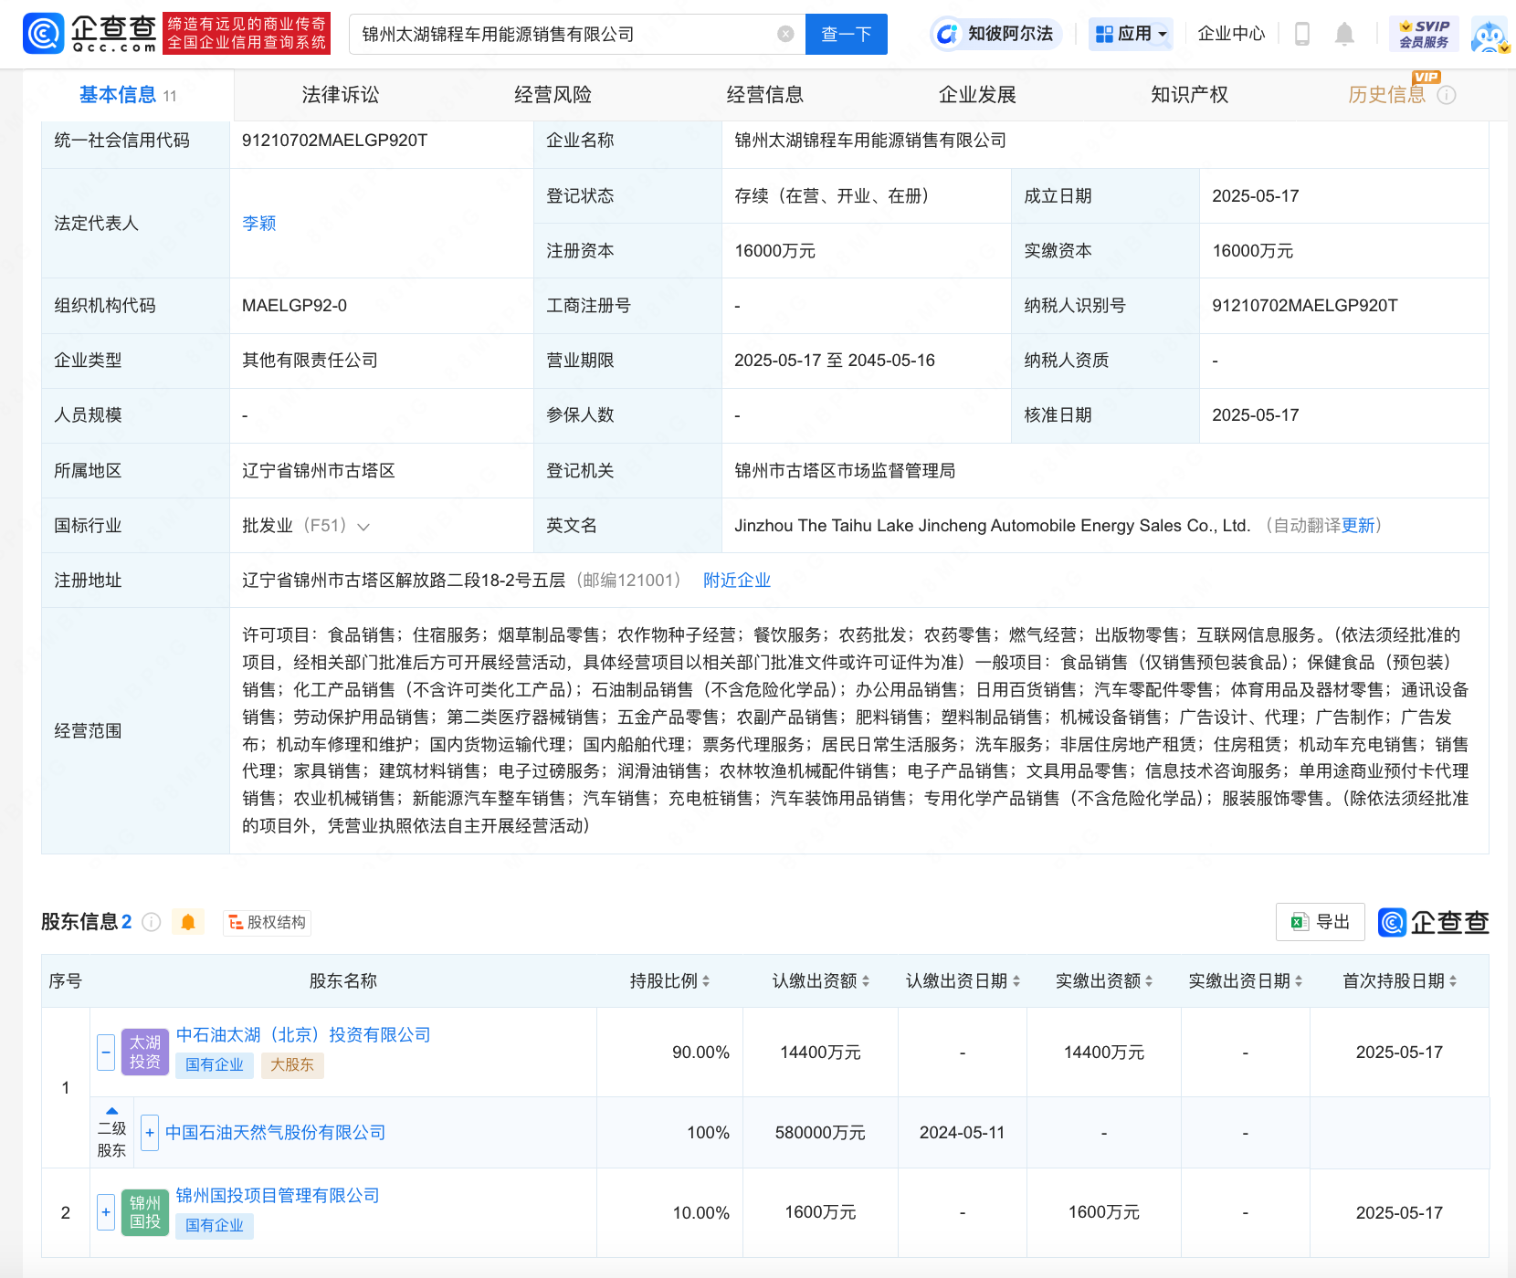Viewport: 1516px width, 1278px height.
Task: Click 附近企业 nearby companies link
Action: 737,581
